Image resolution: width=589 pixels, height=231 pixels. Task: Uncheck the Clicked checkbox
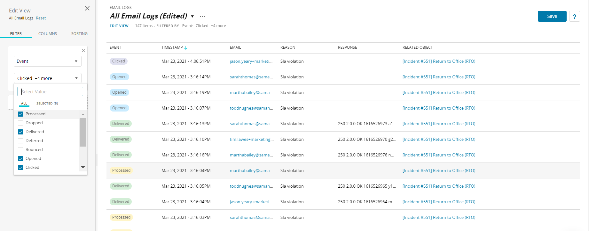pos(20,168)
